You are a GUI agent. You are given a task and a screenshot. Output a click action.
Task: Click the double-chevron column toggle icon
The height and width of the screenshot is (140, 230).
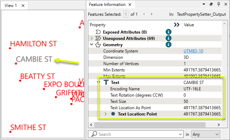click(x=176, y=25)
